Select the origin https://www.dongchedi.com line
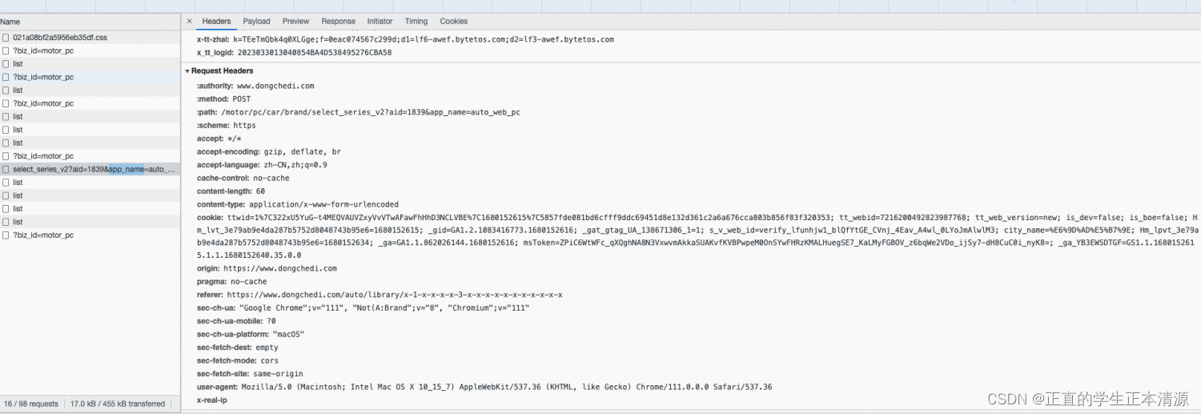Image resolution: width=1201 pixels, height=414 pixels. 267,268
